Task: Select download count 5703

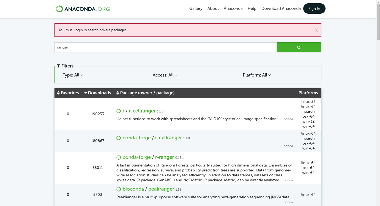Action: pos(98,194)
